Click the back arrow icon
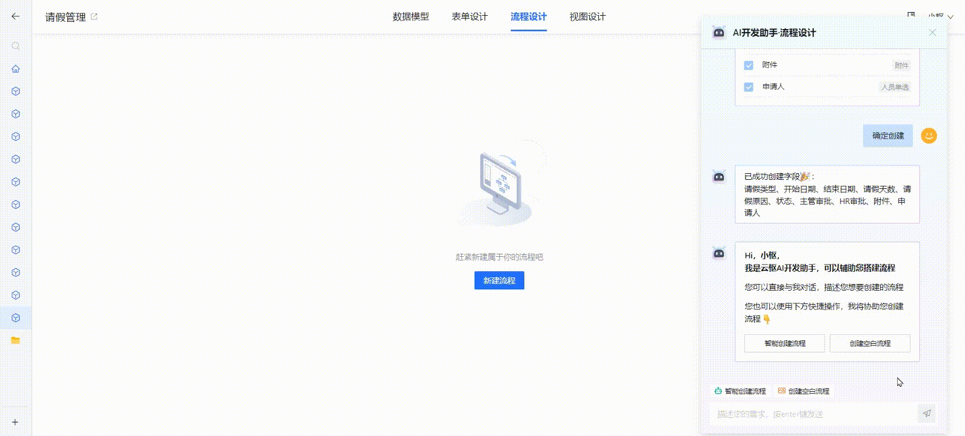This screenshot has width=965, height=436. click(x=16, y=16)
